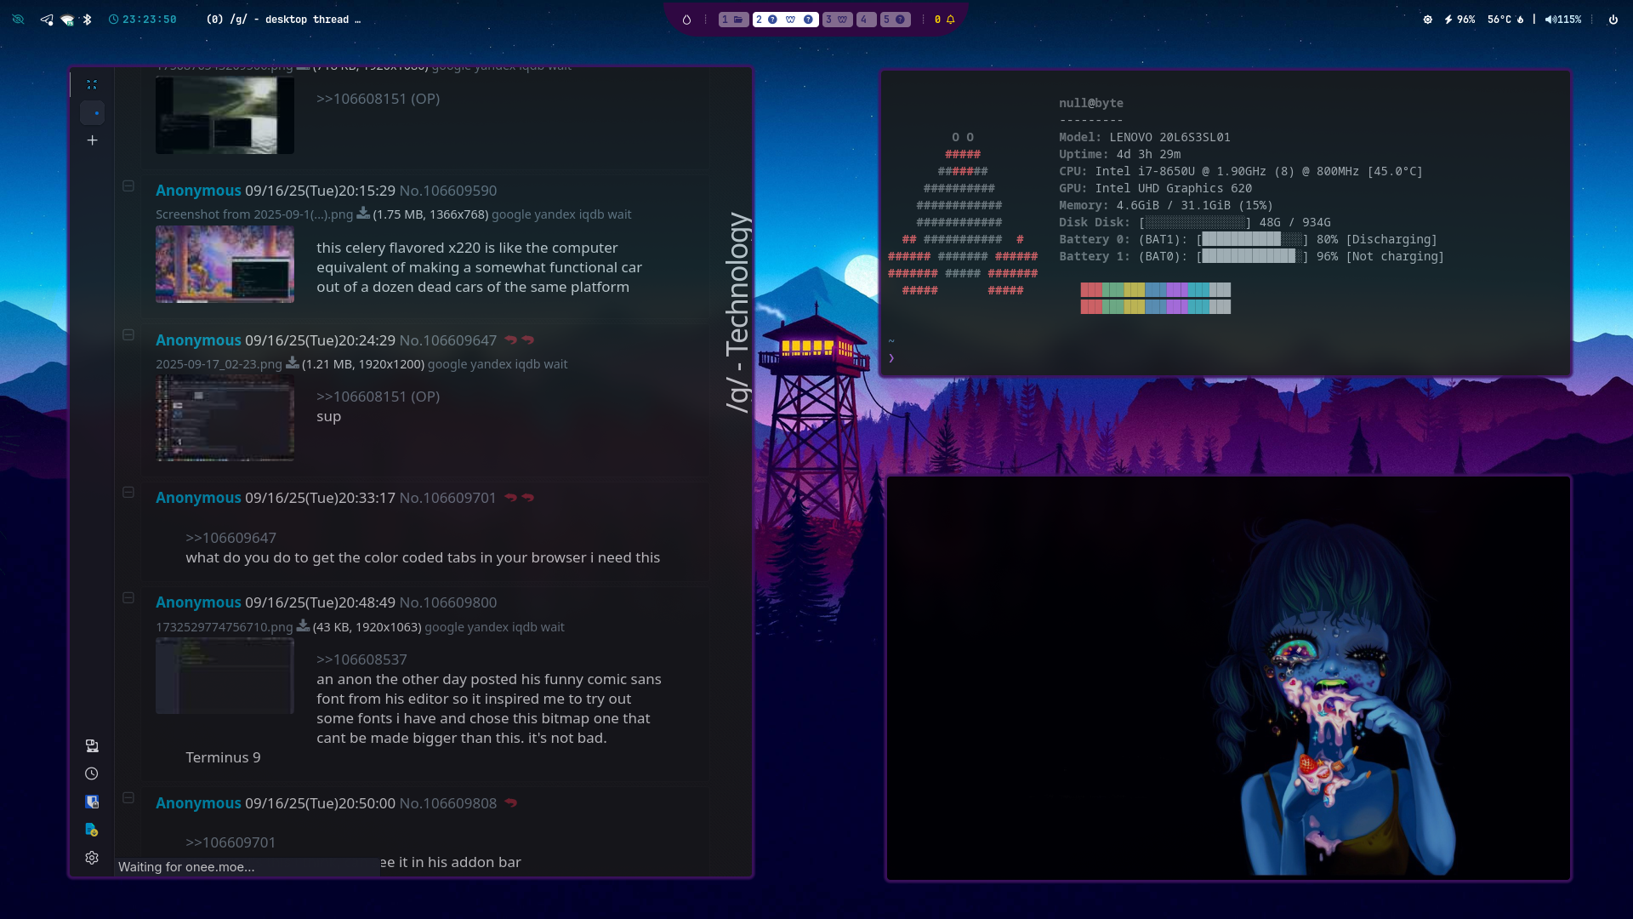The width and height of the screenshot is (1633, 919).
Task: Click wait link for 2025-09-17_02-23.png
Action: tap(555, 363)
